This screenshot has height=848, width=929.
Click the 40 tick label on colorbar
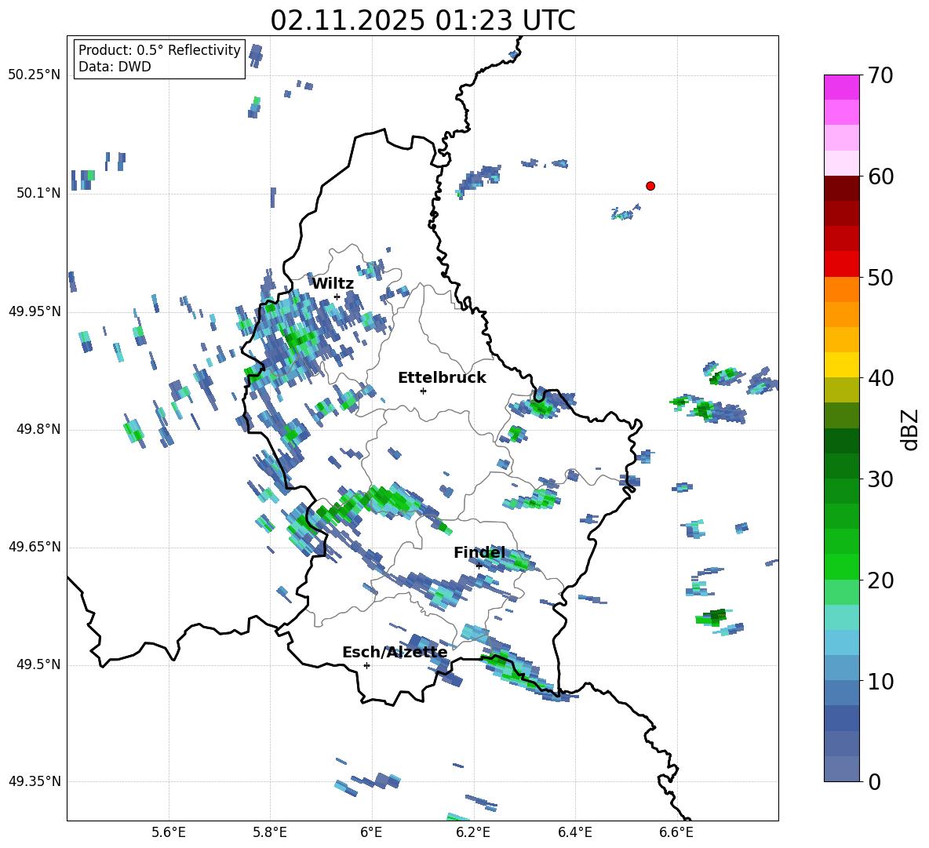880,378
